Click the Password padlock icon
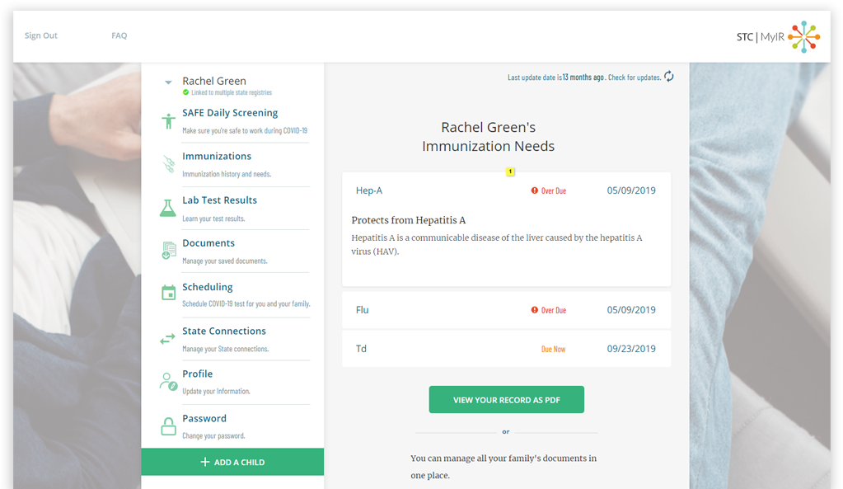This screenshot has height=489, width=843. tap(168, 426)
